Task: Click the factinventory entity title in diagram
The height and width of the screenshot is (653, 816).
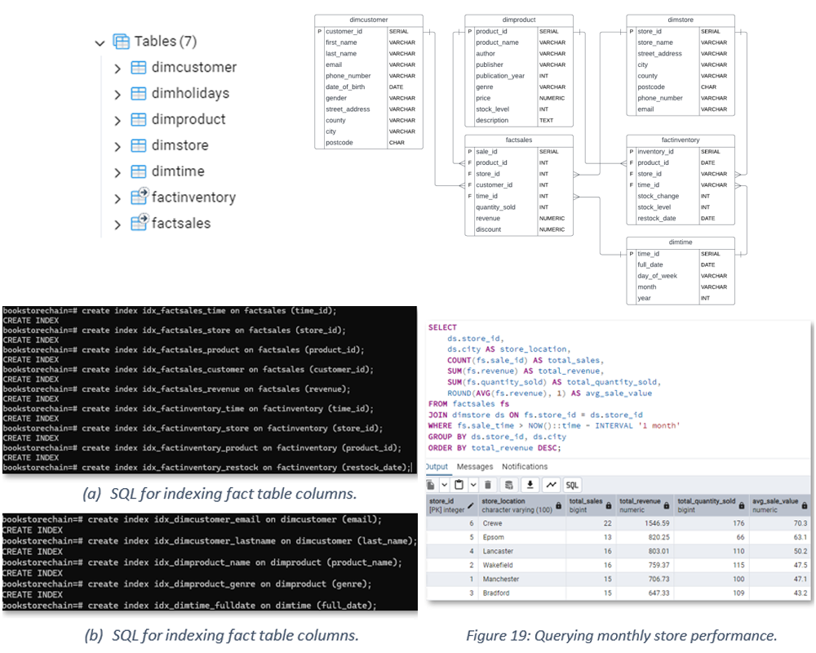Action: click(x=681, y=140)
